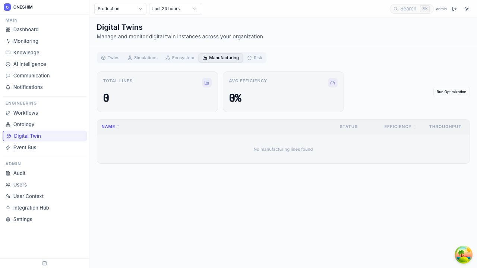Expand the Last 24 hours time range
The height and width of the screenshot is (268, 477).
click(x=175, y=9)
